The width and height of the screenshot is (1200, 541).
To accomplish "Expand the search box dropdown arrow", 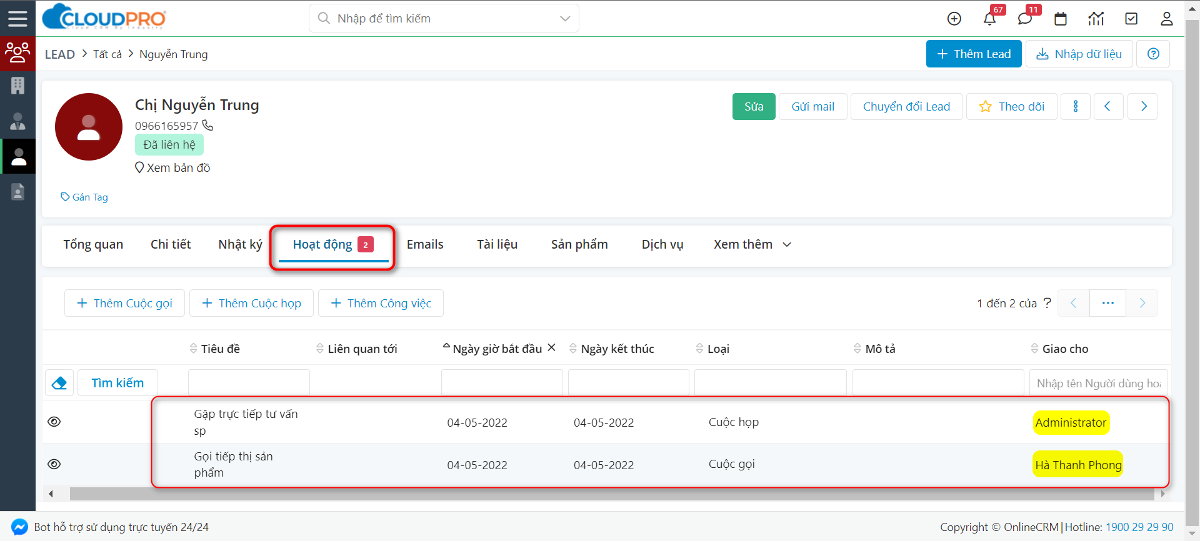I will coord(565,19).
